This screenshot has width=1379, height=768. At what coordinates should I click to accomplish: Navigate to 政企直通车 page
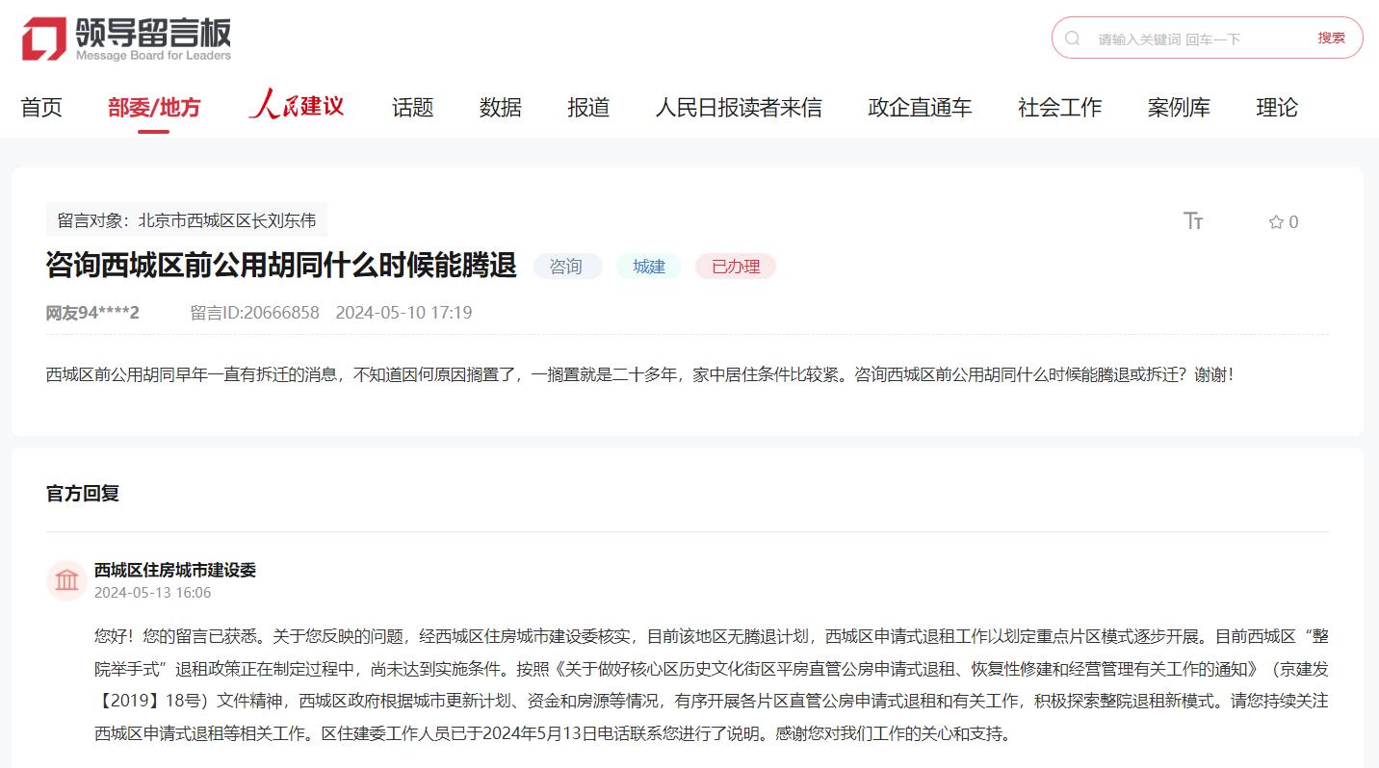pos(920,108)
